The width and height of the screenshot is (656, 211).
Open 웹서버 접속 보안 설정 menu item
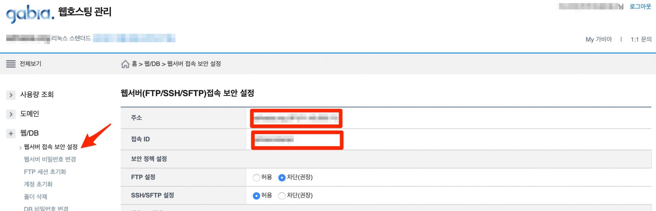click(51, 147)
